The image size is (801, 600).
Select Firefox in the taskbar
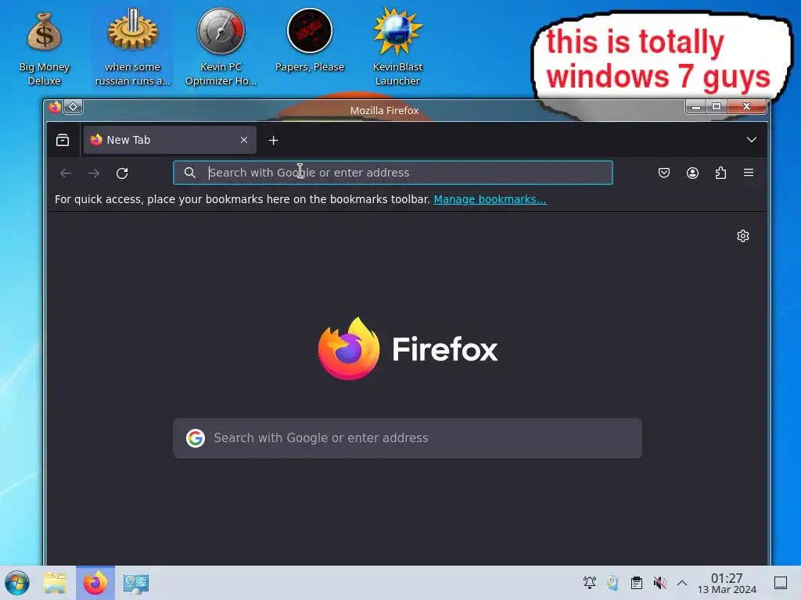pos(95,583)
